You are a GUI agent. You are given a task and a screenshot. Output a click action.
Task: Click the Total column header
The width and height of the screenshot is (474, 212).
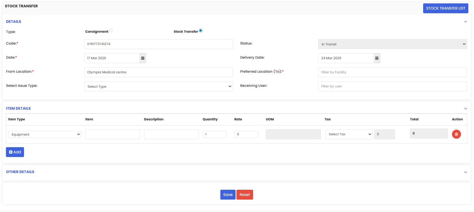414,119
